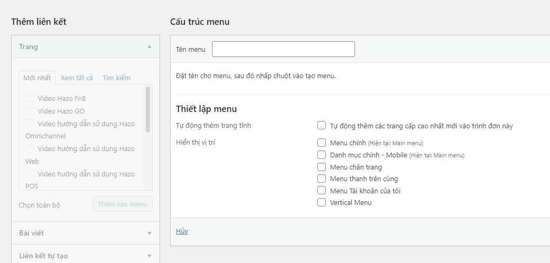Collapse the Trang panel arrow
550x263 pixels.
pyautogui.click(x=149, y=46)
